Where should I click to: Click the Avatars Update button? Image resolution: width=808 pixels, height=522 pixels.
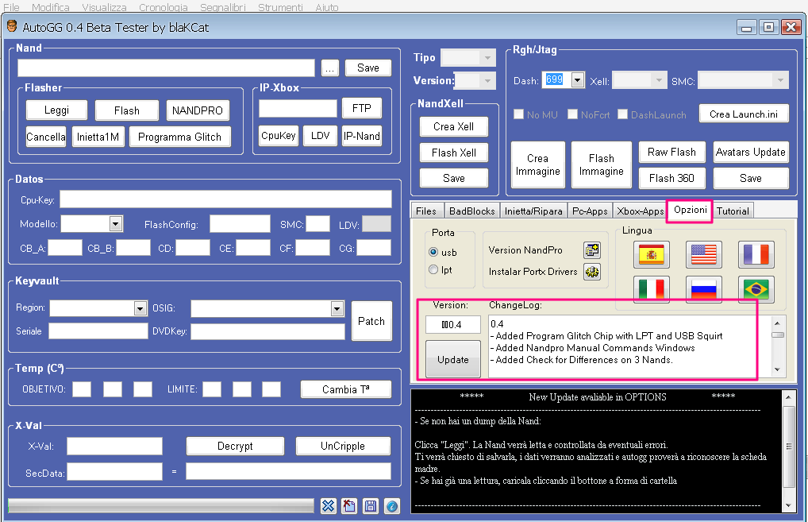point(750,152)
